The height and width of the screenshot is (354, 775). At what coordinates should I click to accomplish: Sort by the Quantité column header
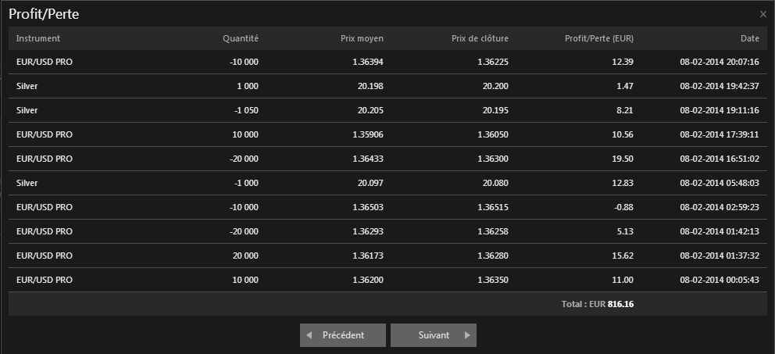point(240,38)
